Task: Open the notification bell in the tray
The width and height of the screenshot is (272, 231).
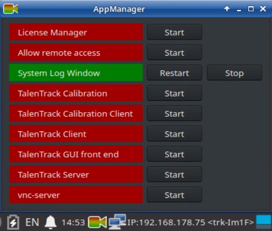Action: click(x=51, y=222)
